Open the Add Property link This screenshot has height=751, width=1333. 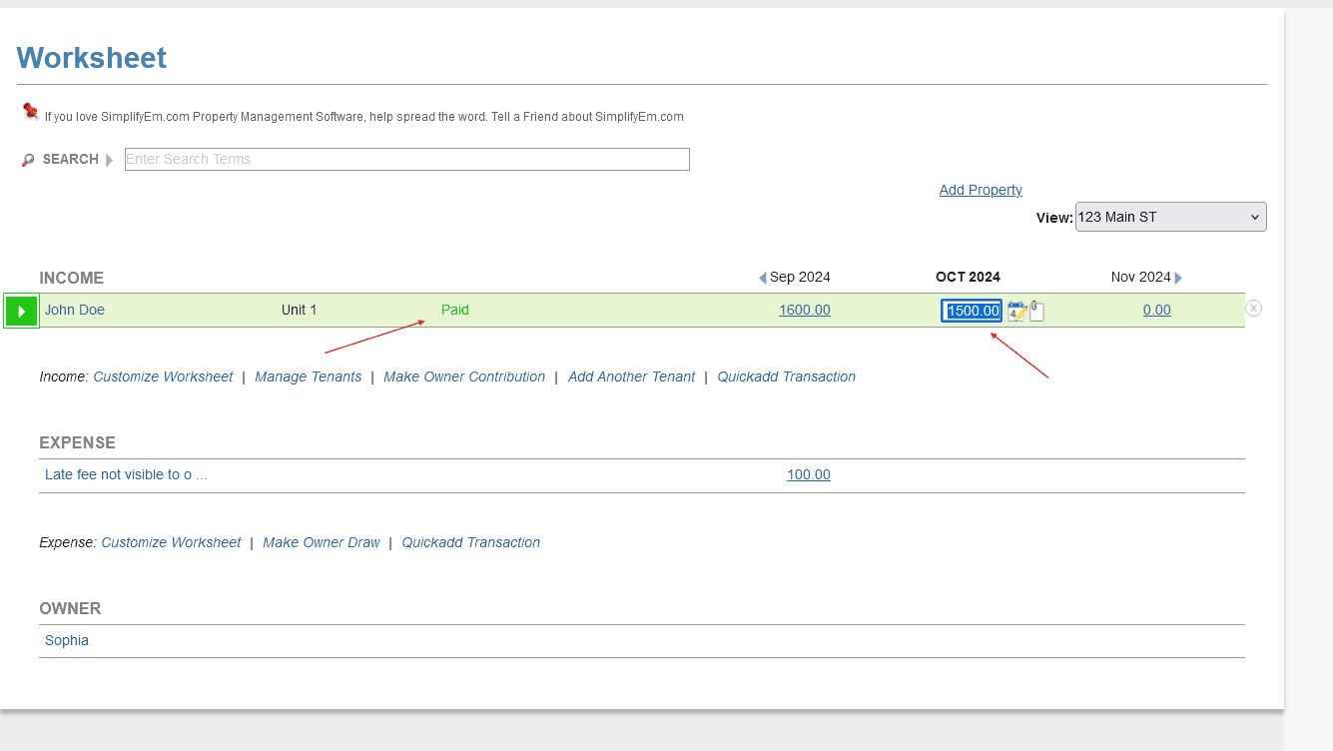click(981, 190)
